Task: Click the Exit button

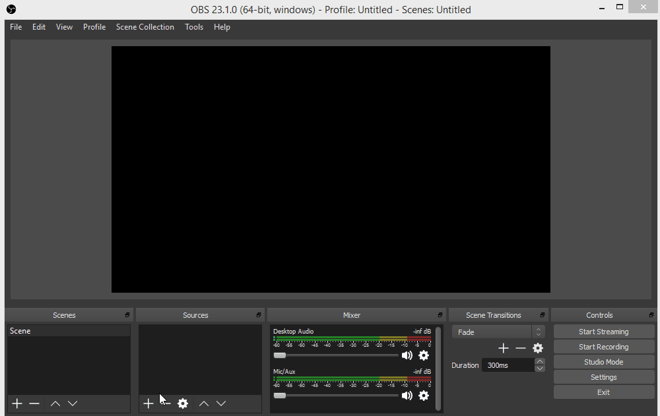Action: point(604,392)
